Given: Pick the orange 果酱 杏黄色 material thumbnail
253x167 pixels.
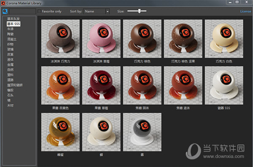Looking at the screenshot, I should [60, 85].
